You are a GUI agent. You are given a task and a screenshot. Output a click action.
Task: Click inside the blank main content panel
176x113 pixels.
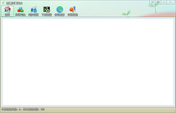click(x=88, y=62)
